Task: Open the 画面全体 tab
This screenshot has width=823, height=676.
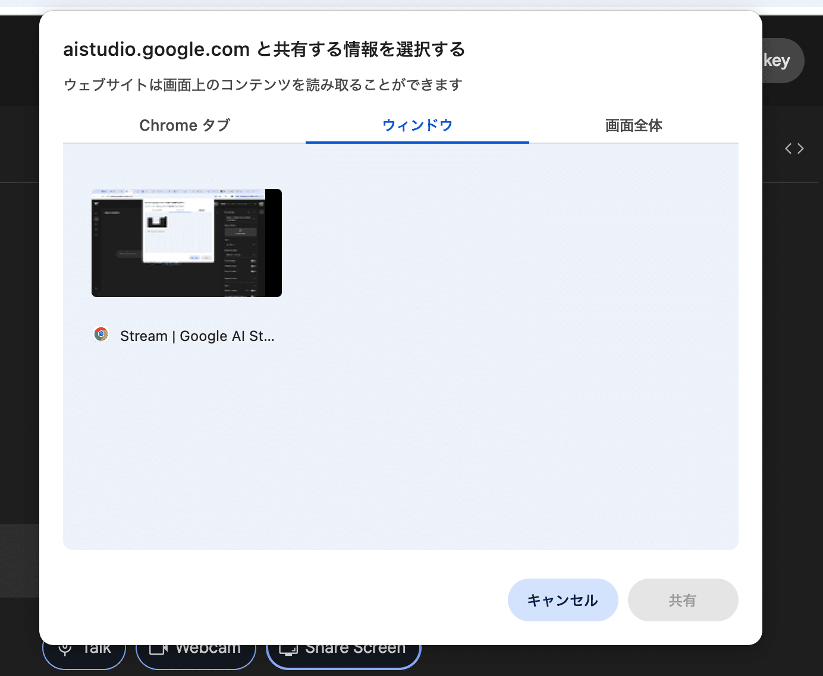Action: (633, 125)
